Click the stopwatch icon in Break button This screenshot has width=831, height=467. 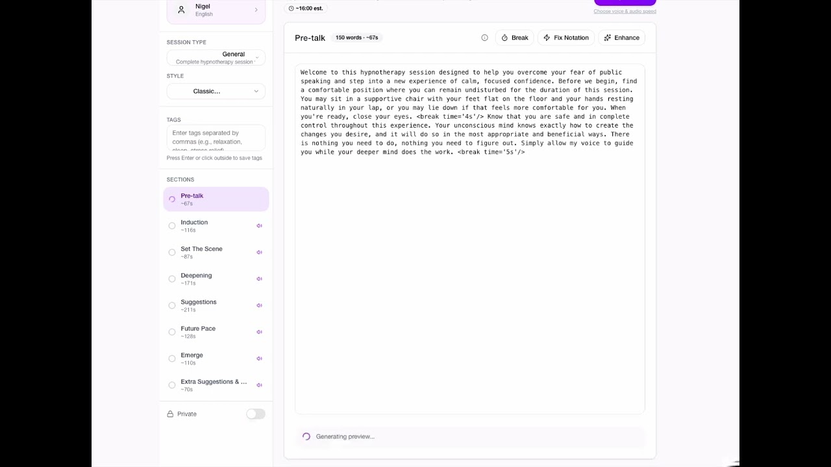[x=504, y=38]
